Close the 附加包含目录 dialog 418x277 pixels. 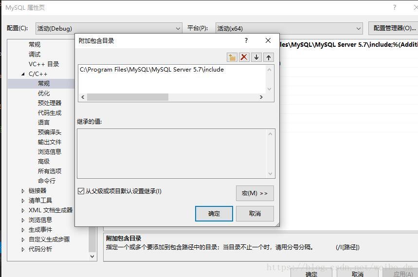coord(268,40)
